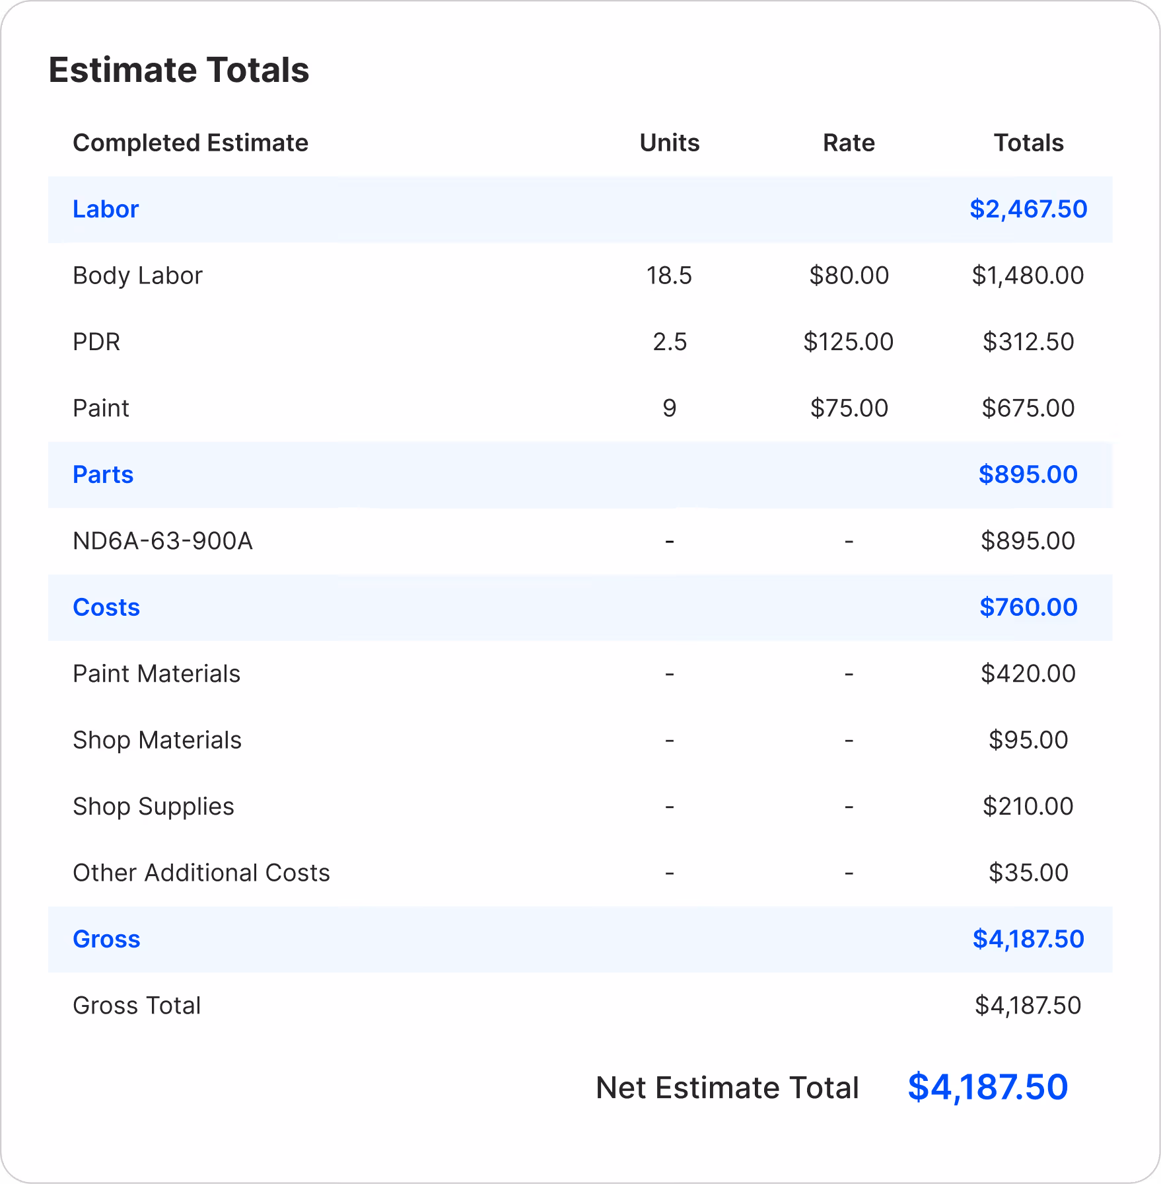Select the Labor total $2,467.50

pyautogui.click(x=1028, y=209)
